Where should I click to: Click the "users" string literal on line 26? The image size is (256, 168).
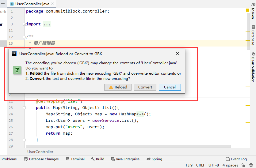point(74,127)
